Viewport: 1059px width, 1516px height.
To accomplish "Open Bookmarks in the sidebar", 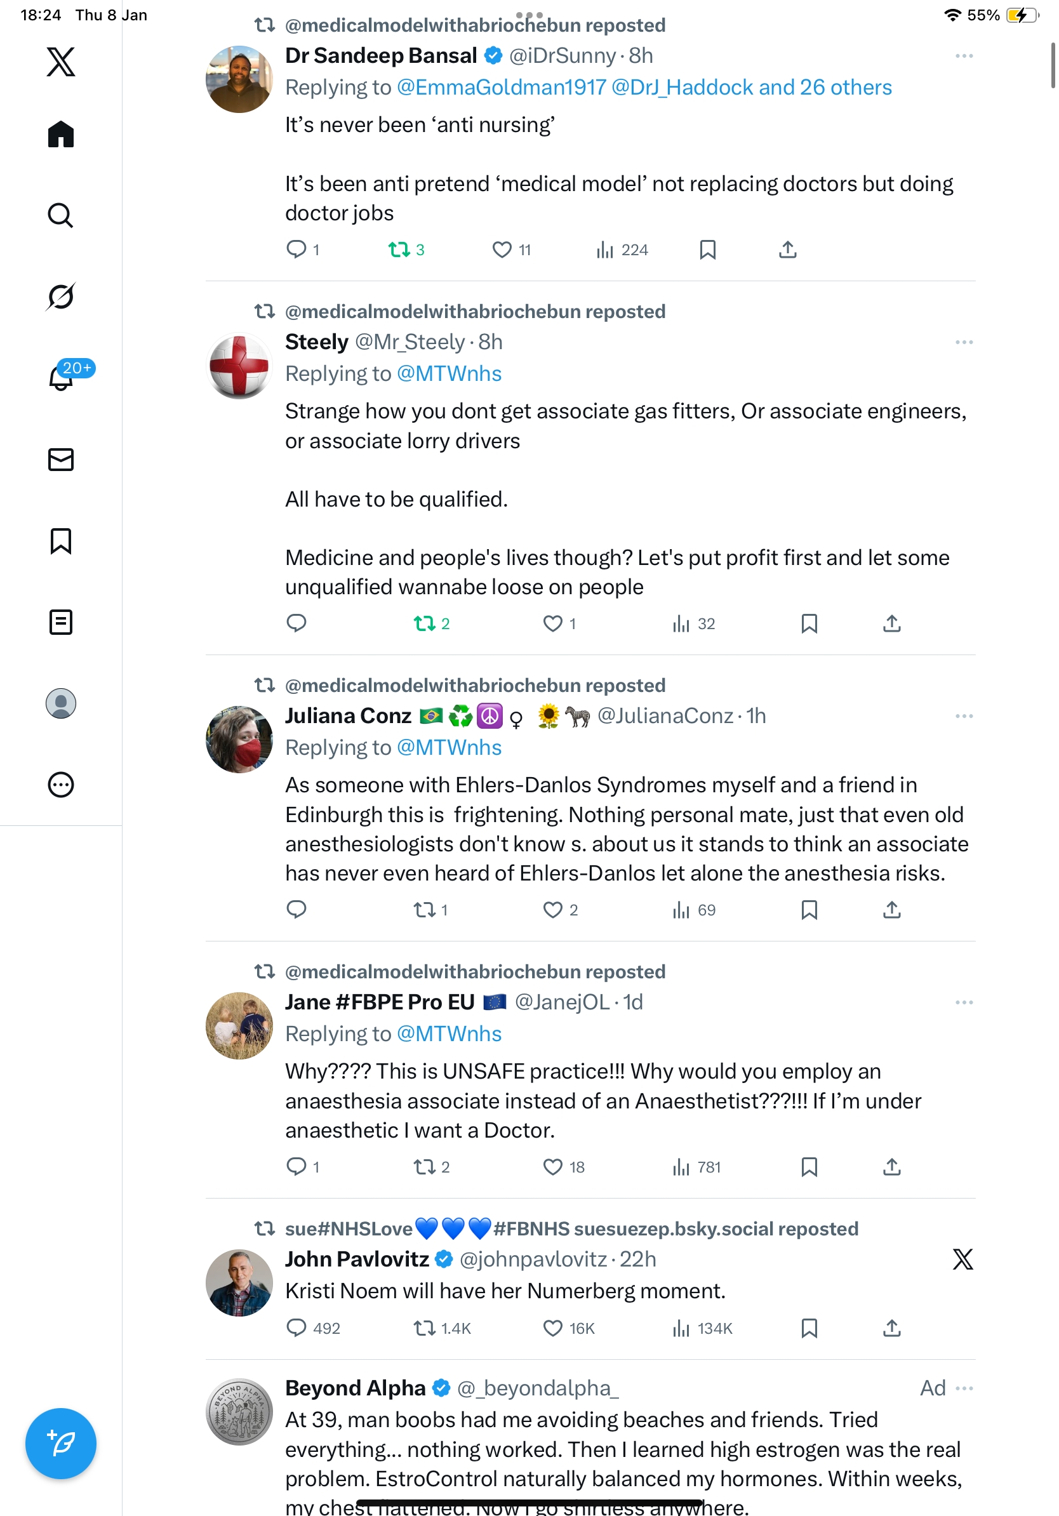I will (x=61, y=541).
